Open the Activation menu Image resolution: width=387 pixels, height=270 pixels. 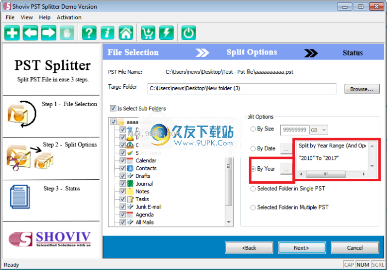(x=69, y=17)
